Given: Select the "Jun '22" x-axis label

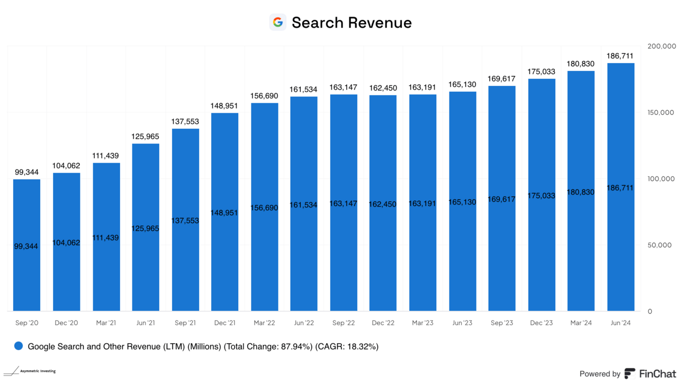Looking at the screenshot, I should point(304,323).
